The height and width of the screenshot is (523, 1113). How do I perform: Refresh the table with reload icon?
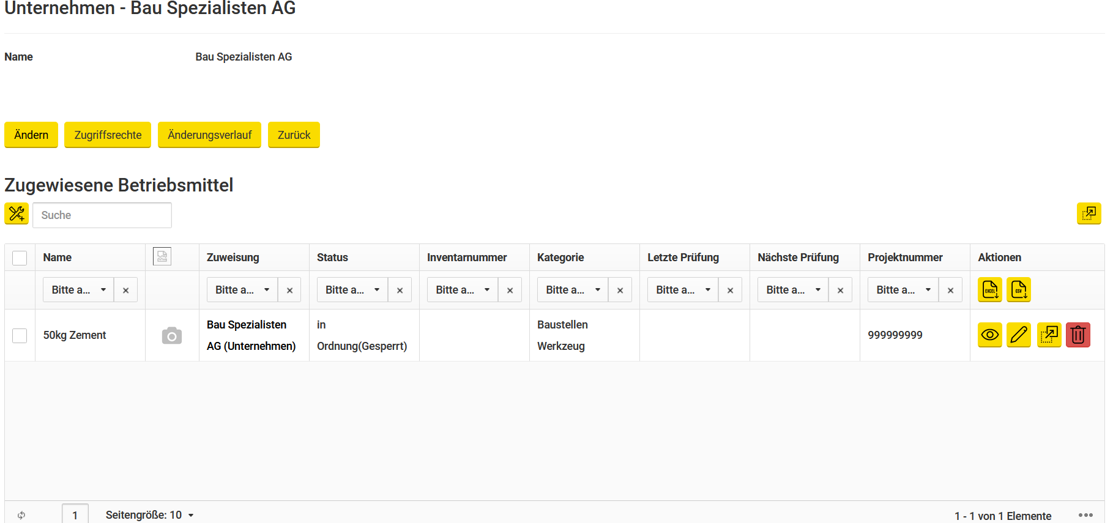pos(21,515)
